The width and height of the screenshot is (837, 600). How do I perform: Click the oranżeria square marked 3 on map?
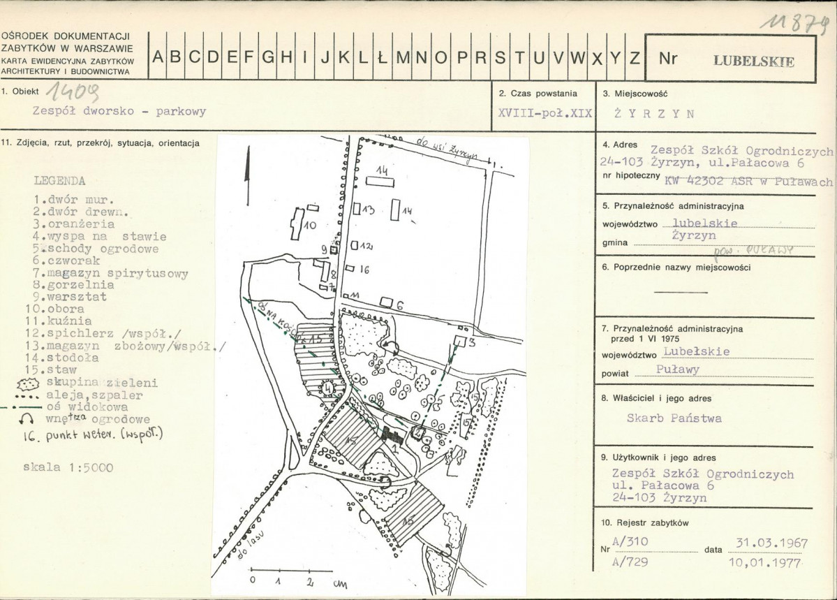point(460,341)
